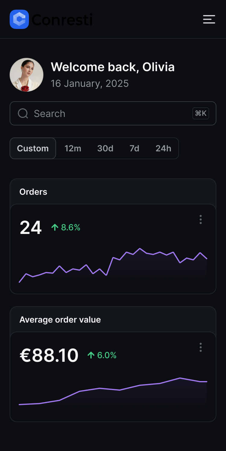The width and height of the screenshot is (226, 451).
Task: Click the Orders metric value 24
Action: (x=31, y=227)
